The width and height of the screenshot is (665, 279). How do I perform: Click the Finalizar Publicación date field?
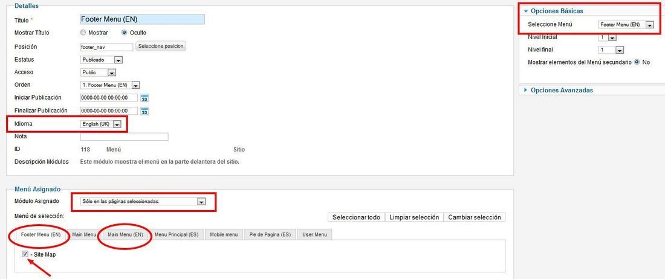109,111
